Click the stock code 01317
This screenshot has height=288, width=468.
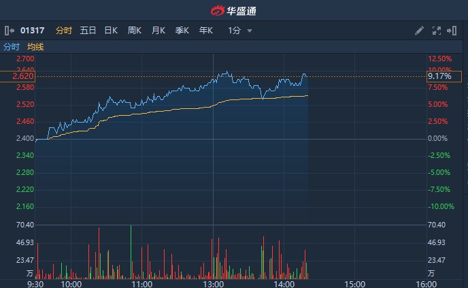click(x=33, y=31)
